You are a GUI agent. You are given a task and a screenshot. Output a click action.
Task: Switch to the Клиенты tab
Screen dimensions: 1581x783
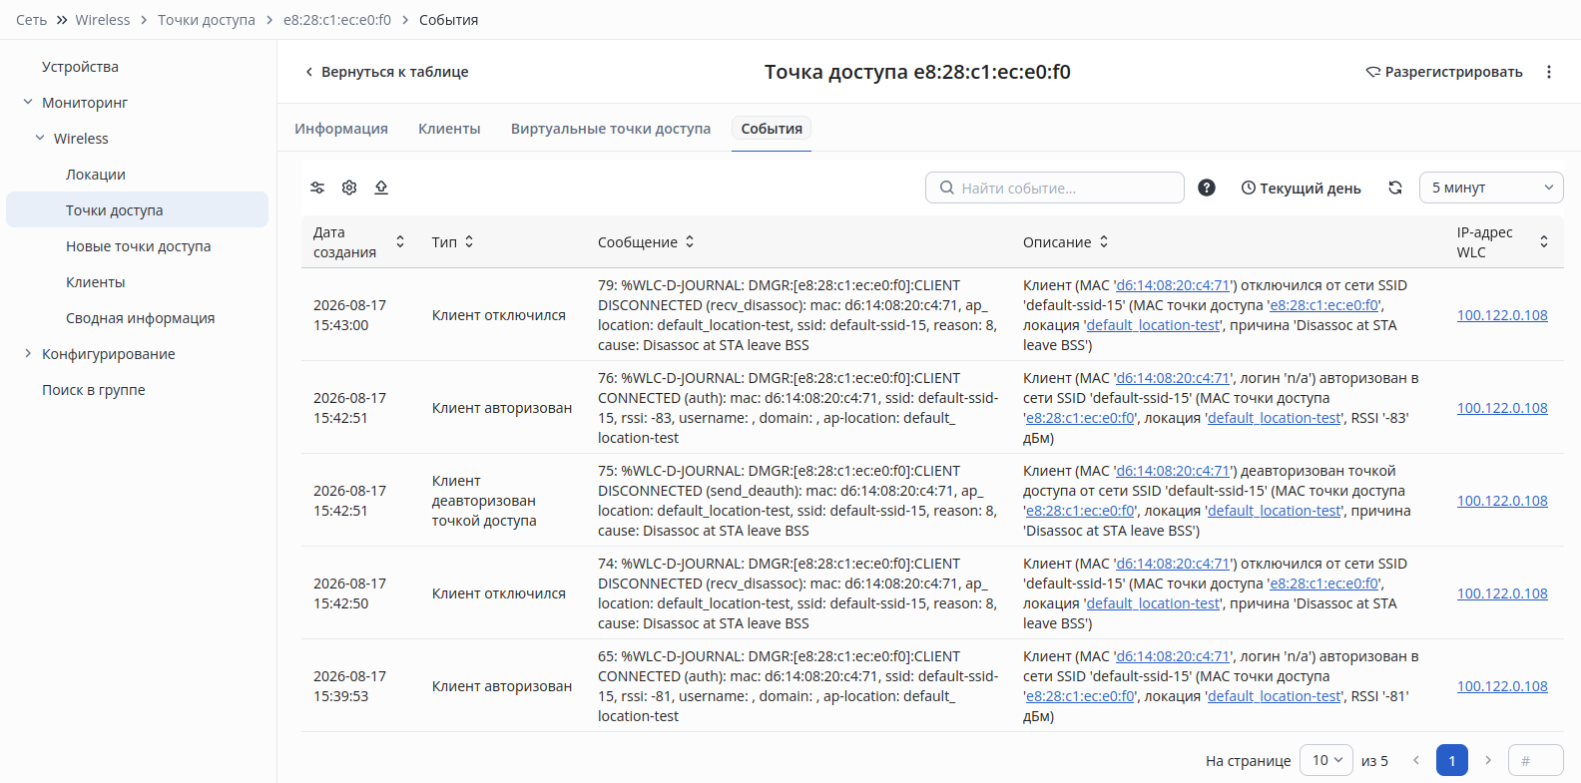[449, 129]
